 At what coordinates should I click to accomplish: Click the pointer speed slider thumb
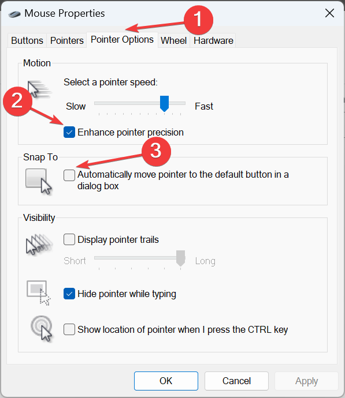pyautogui.click(x=165, y=104)
